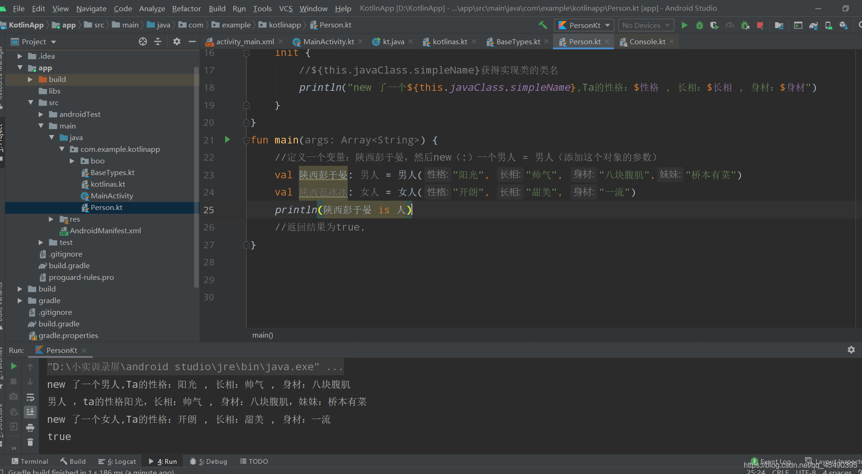The height and width of the screenshot is (474, 862).
Task: Place cursor on line 25 println statement
Action: click(343, 210)
